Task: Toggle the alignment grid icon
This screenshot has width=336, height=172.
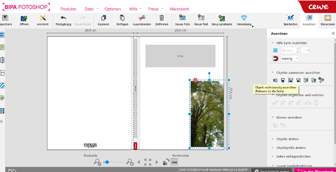Action: (275, 51)
